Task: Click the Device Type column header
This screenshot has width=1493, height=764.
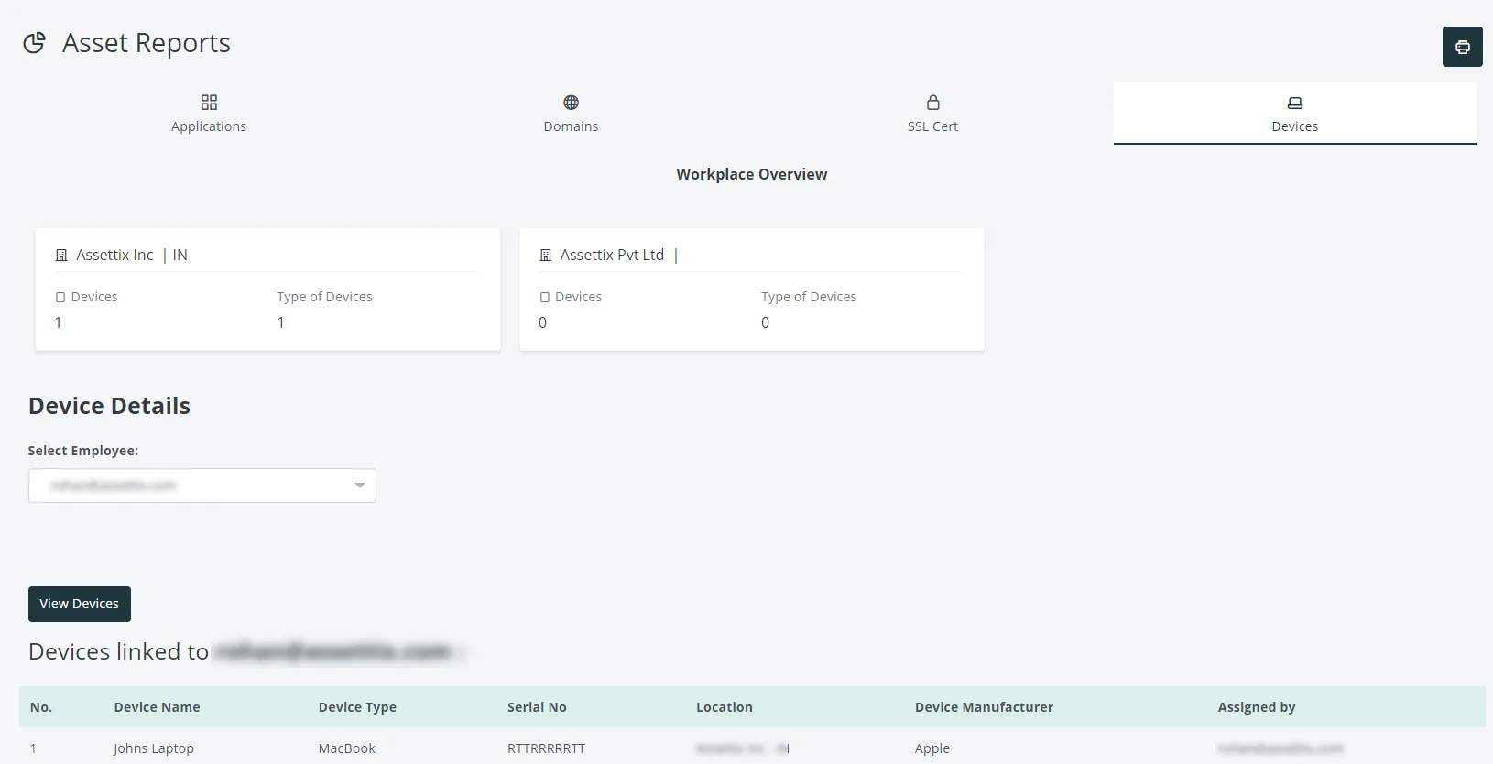Action: pyautogui.click(x=357, y=707)
